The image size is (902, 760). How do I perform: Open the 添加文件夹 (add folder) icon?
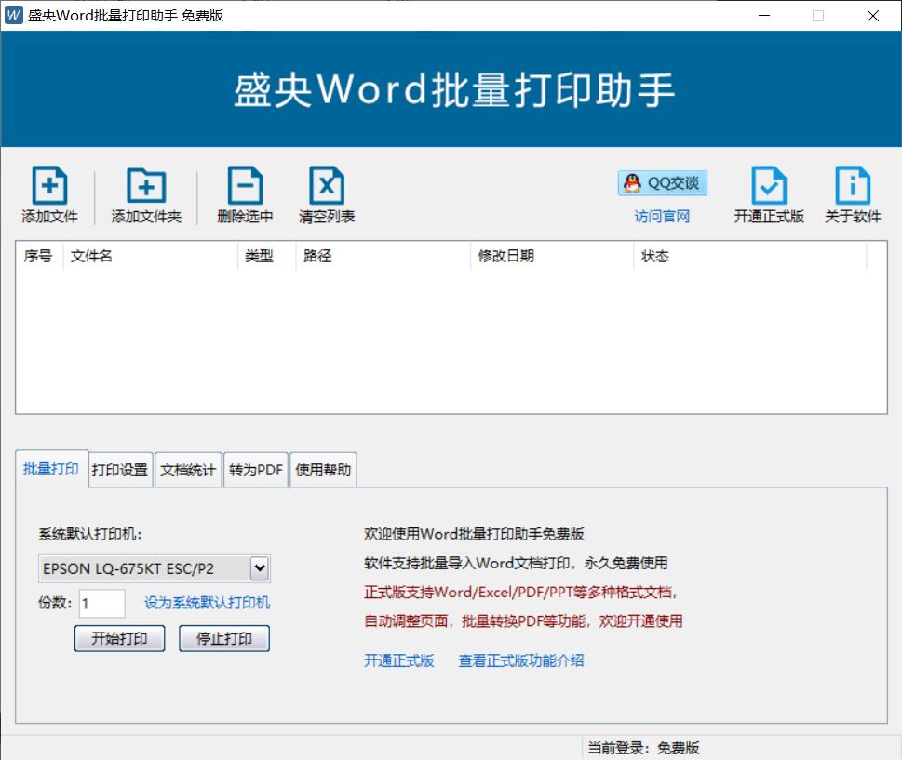click(x=146, y=185)
